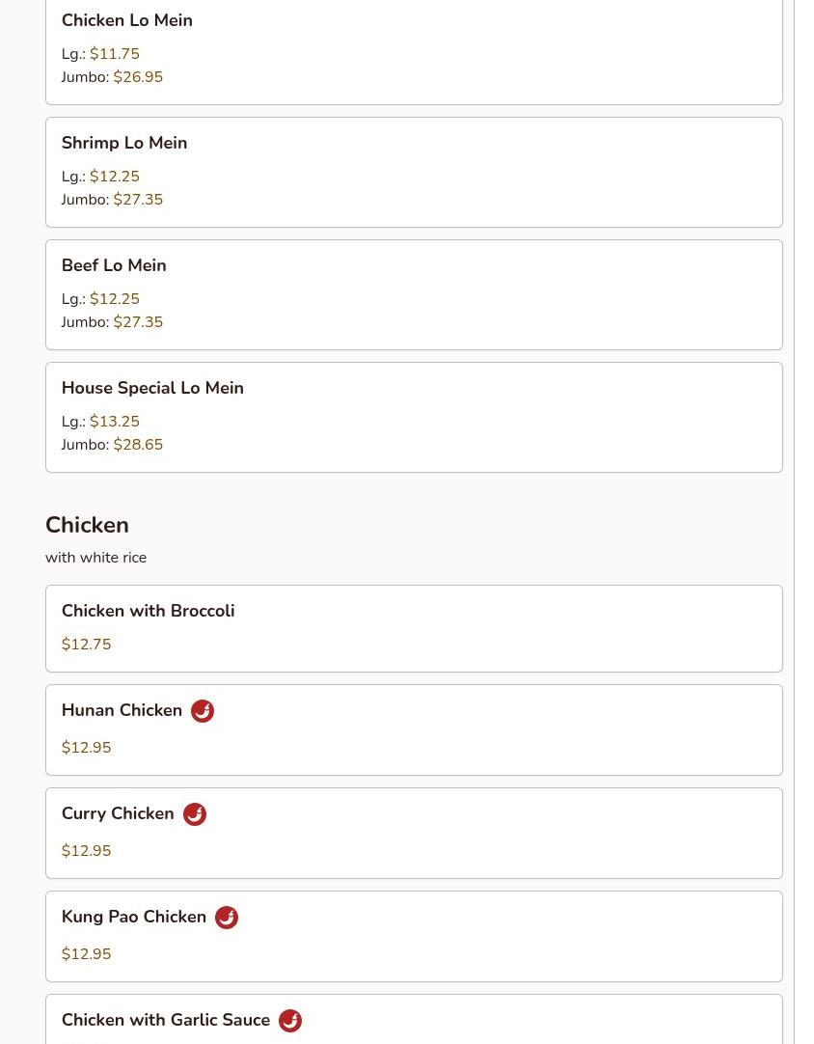Open Chicken with Garlic Sauce title
Screen dimensions: 814x1044
tap(166, 1020)
